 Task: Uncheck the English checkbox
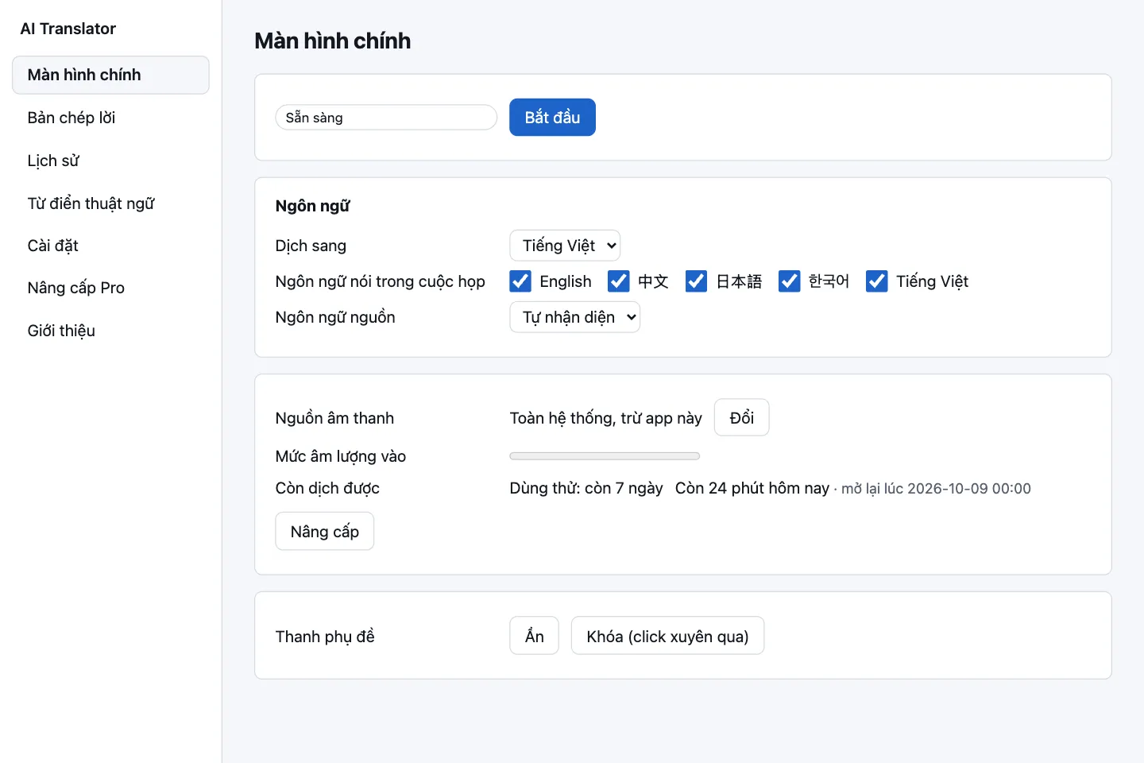[520, 281]
